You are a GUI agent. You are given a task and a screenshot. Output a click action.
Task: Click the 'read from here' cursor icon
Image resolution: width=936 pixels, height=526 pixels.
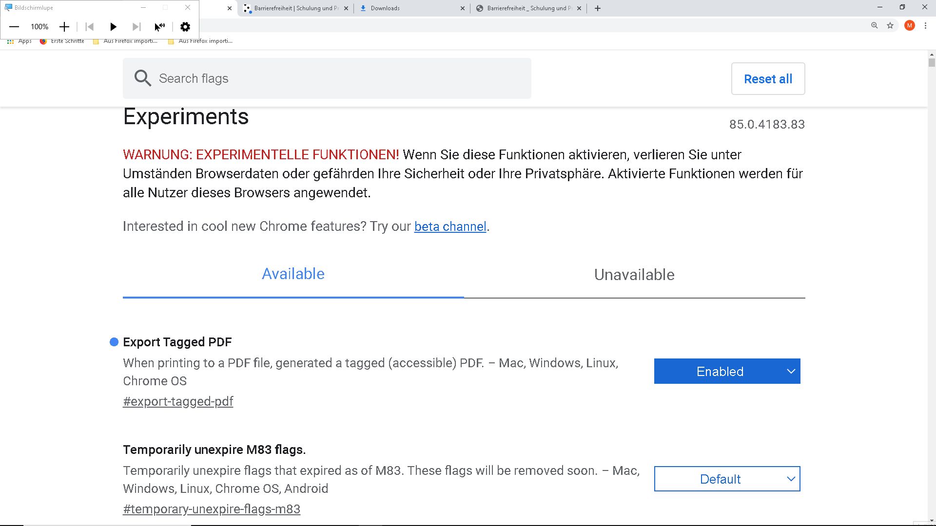point(159,27)
